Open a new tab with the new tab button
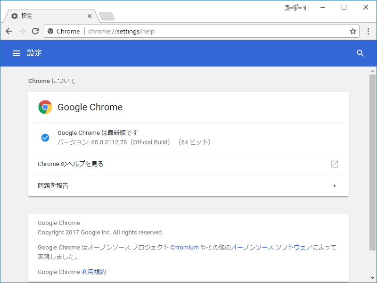The width and height of the screenshot is (377, 283). tap(107, 15)
